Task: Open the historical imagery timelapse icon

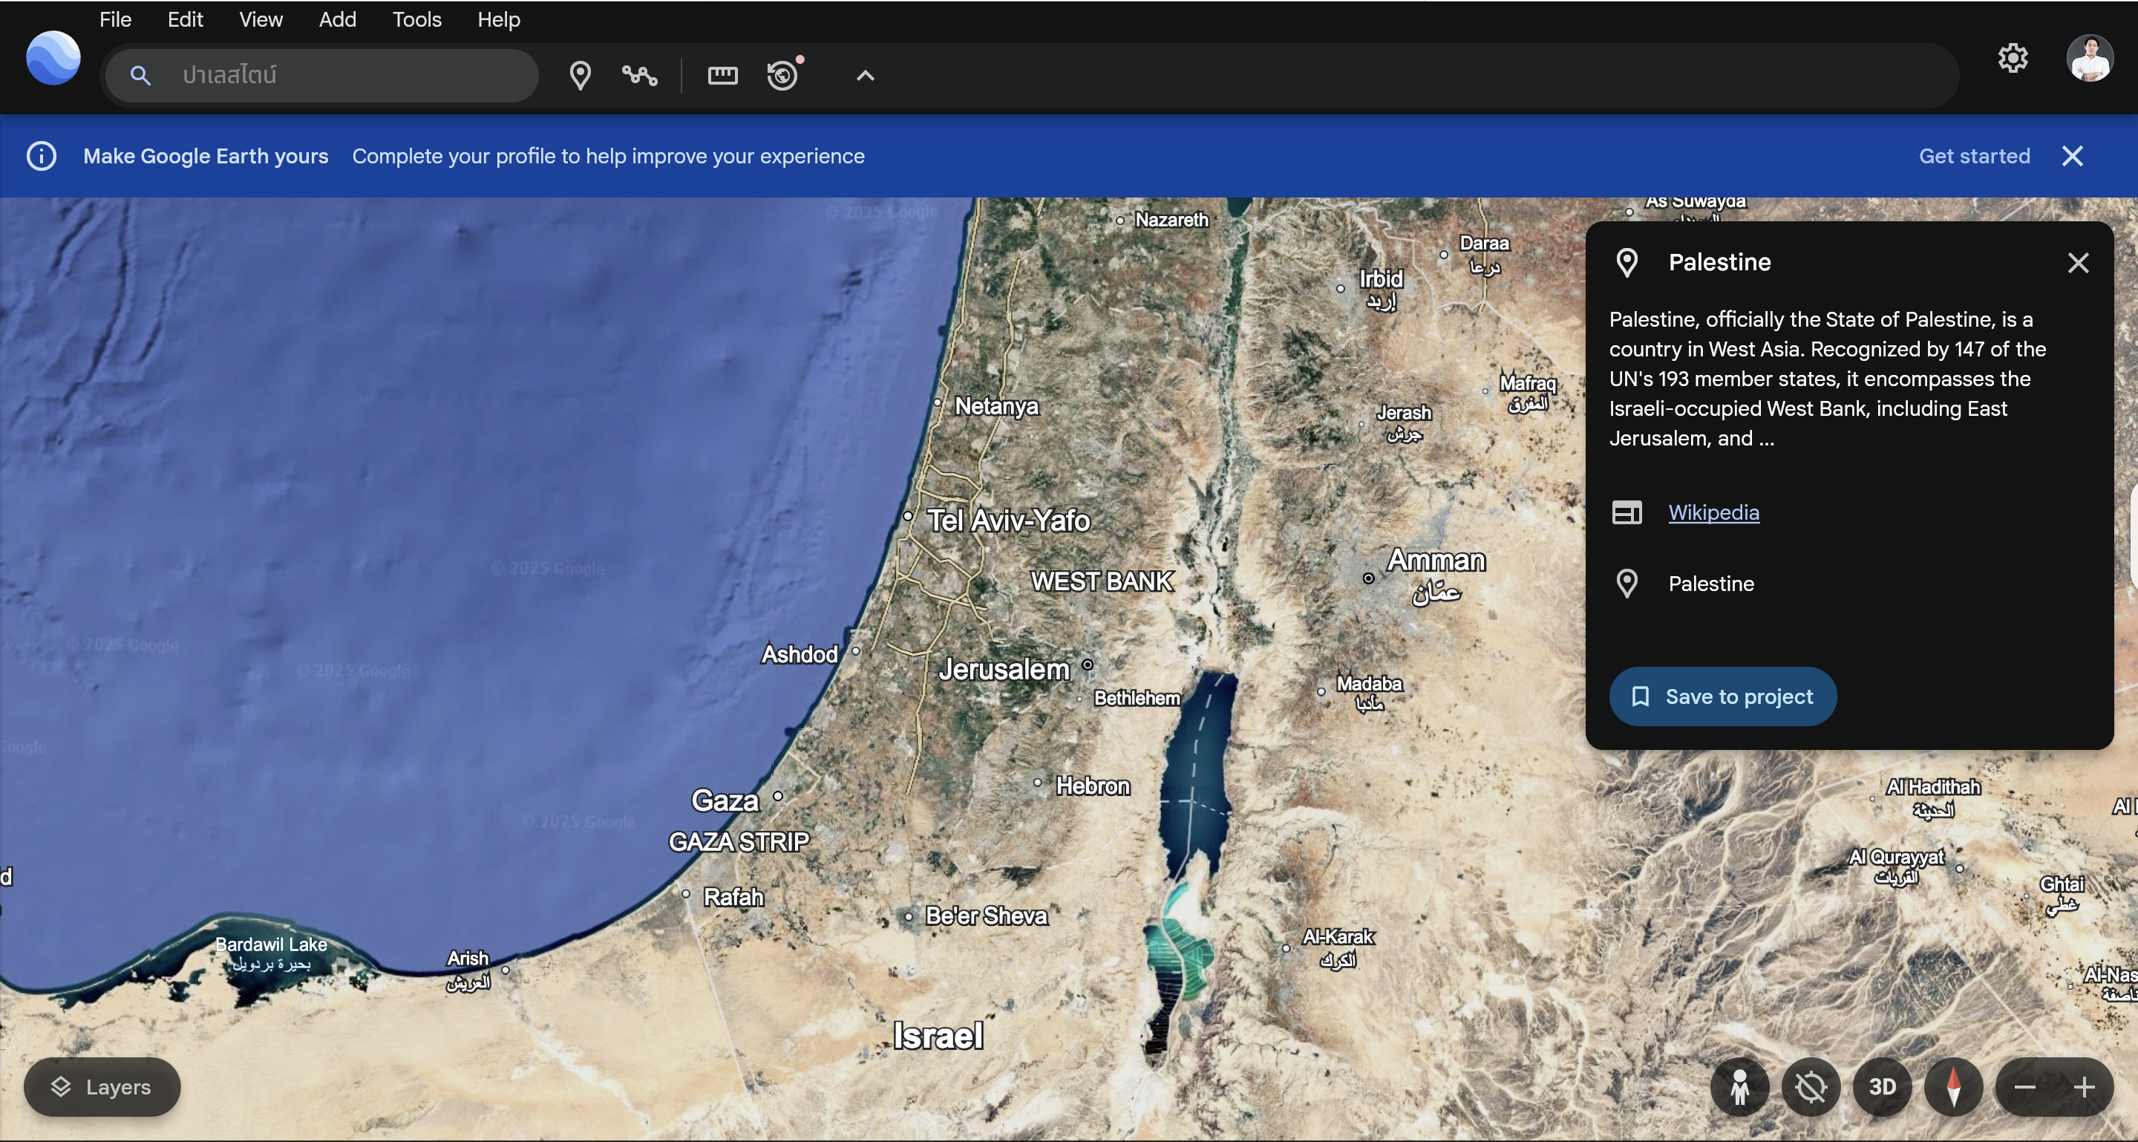Action: tap(782, 75)
